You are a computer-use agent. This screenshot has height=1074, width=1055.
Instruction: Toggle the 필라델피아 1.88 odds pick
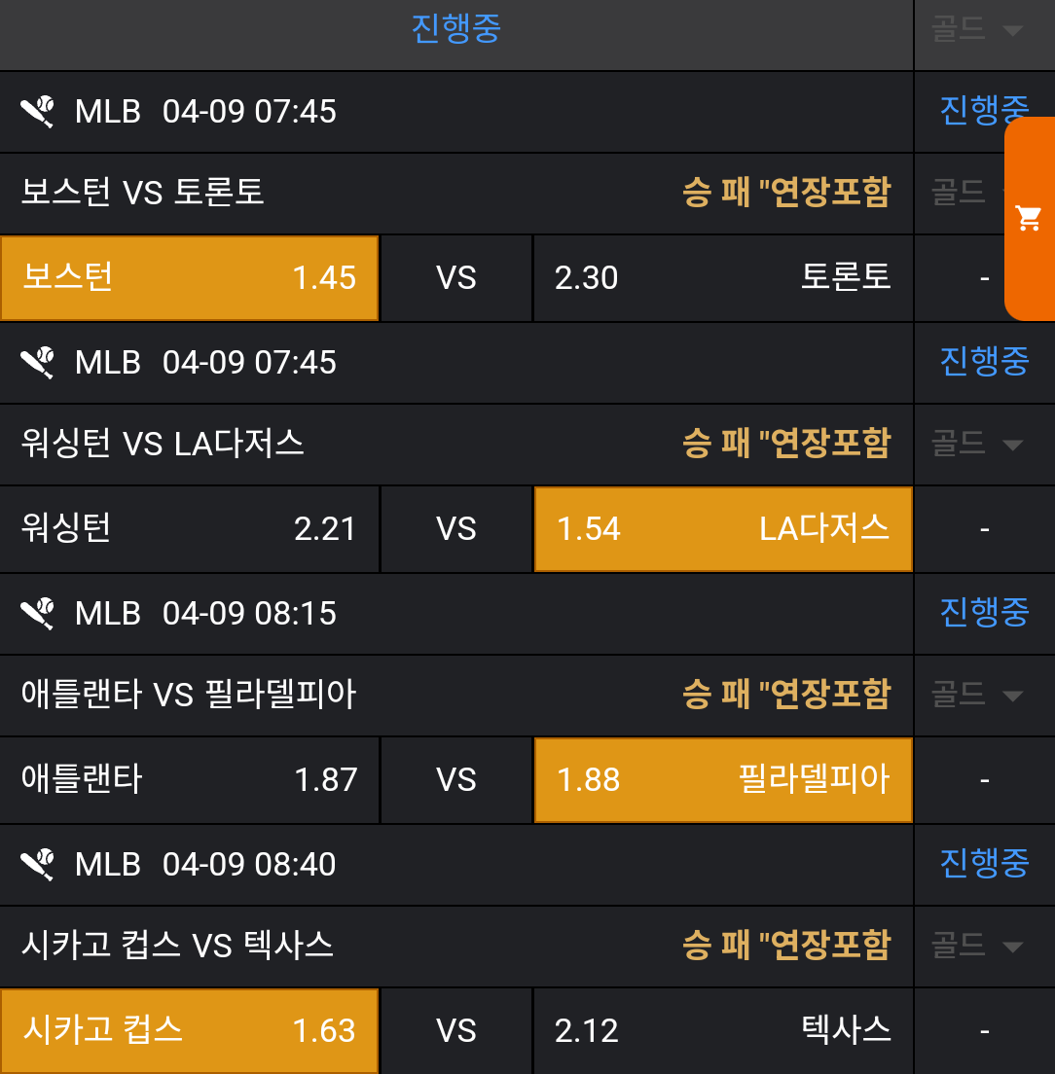click(722, 780)
